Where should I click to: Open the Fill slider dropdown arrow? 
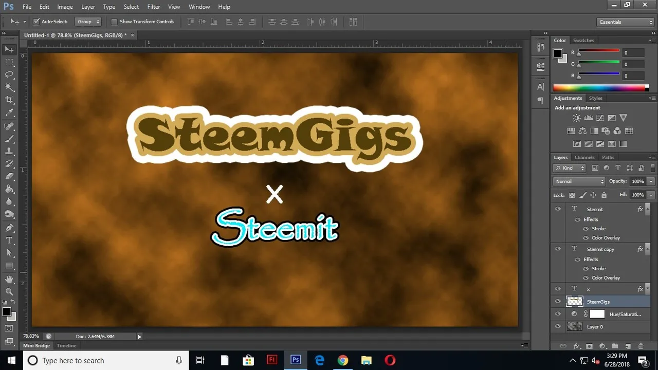651,195
